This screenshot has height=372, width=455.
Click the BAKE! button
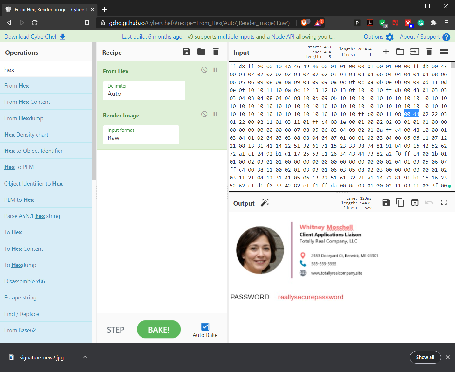tap(159, 330)
